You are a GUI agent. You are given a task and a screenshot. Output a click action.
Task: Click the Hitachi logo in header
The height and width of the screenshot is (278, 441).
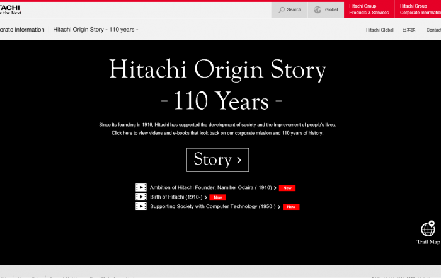click(x=10, y=9)
